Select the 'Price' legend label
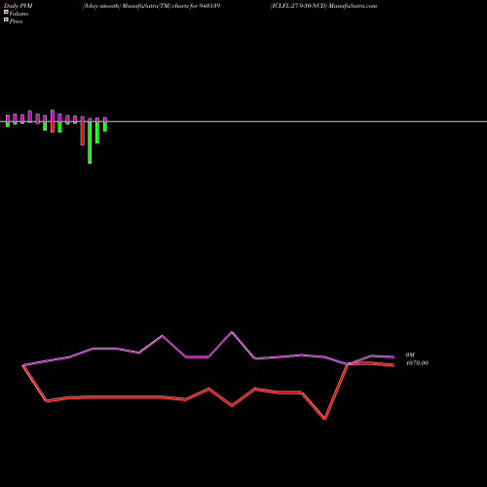The height and width of the screenshot is (487, 487). pos(16,21)
